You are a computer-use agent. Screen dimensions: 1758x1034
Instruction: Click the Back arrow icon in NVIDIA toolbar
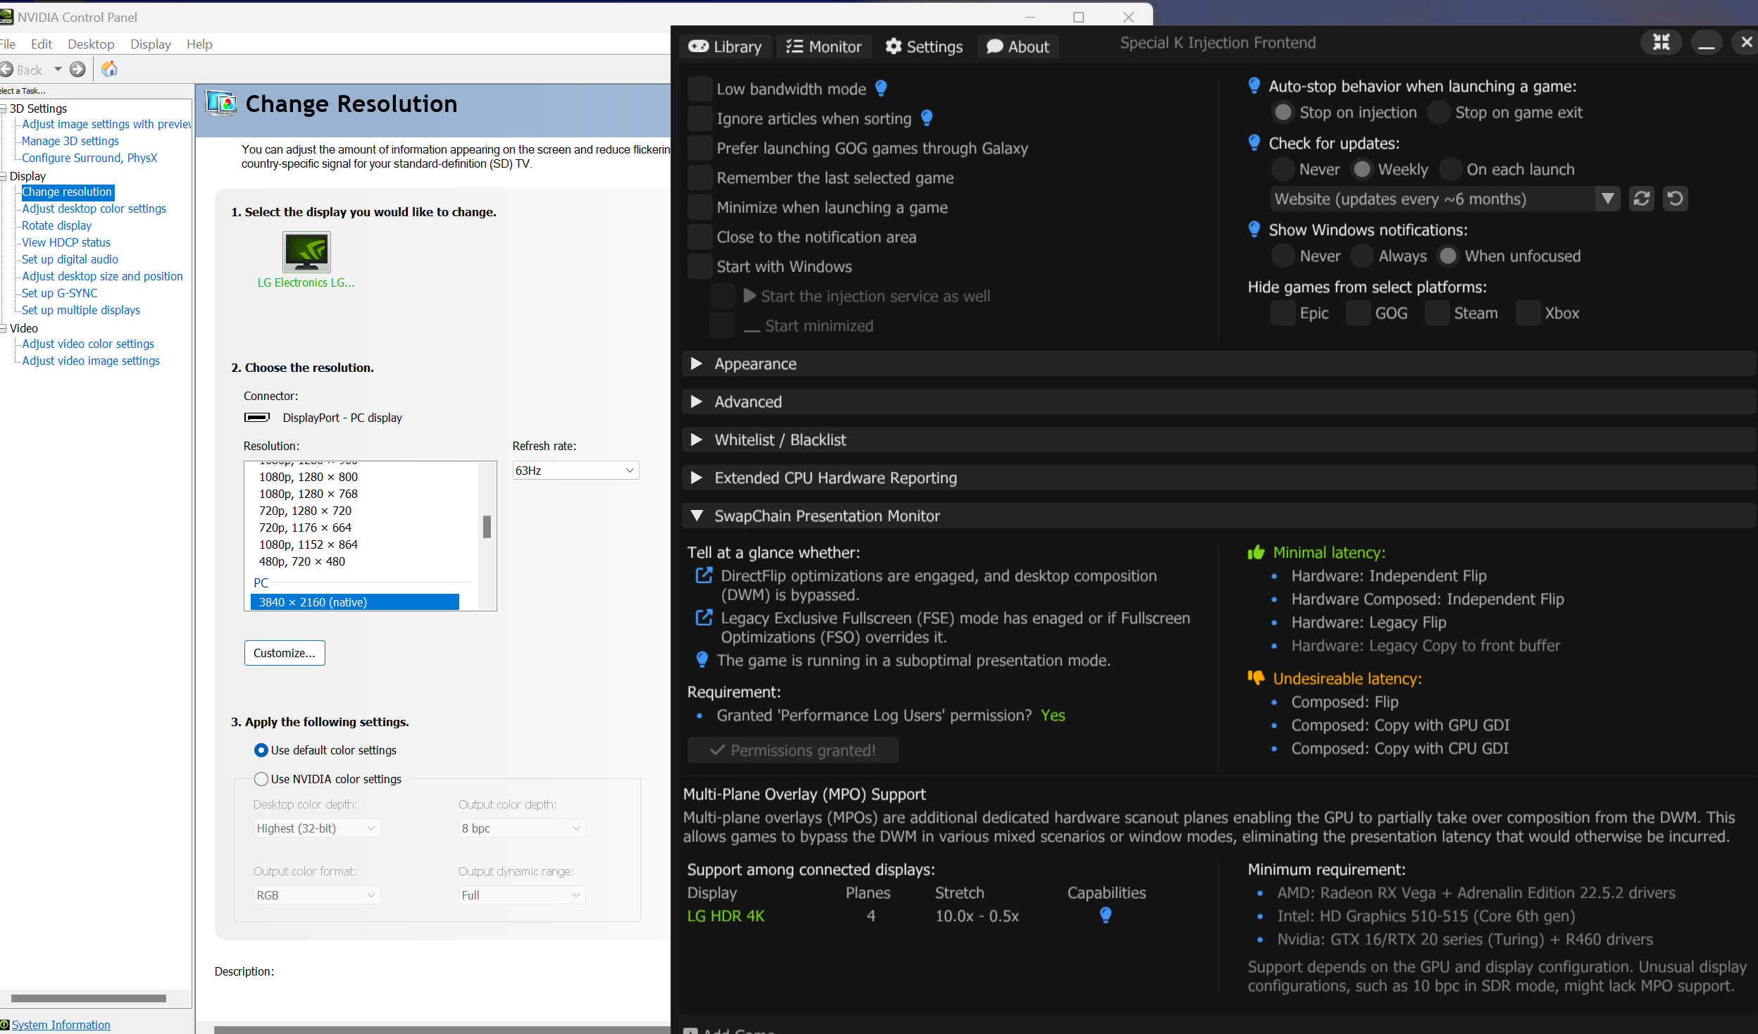click(x=6, y=69)
